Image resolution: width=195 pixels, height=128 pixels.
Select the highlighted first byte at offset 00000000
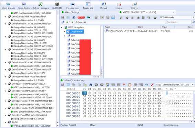[84, 93]
